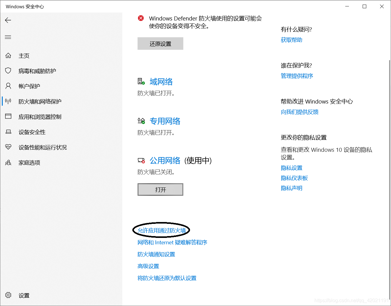Click the gear icon for 设置
Viewport: 391px width, 306px height.
coord(8,295)
